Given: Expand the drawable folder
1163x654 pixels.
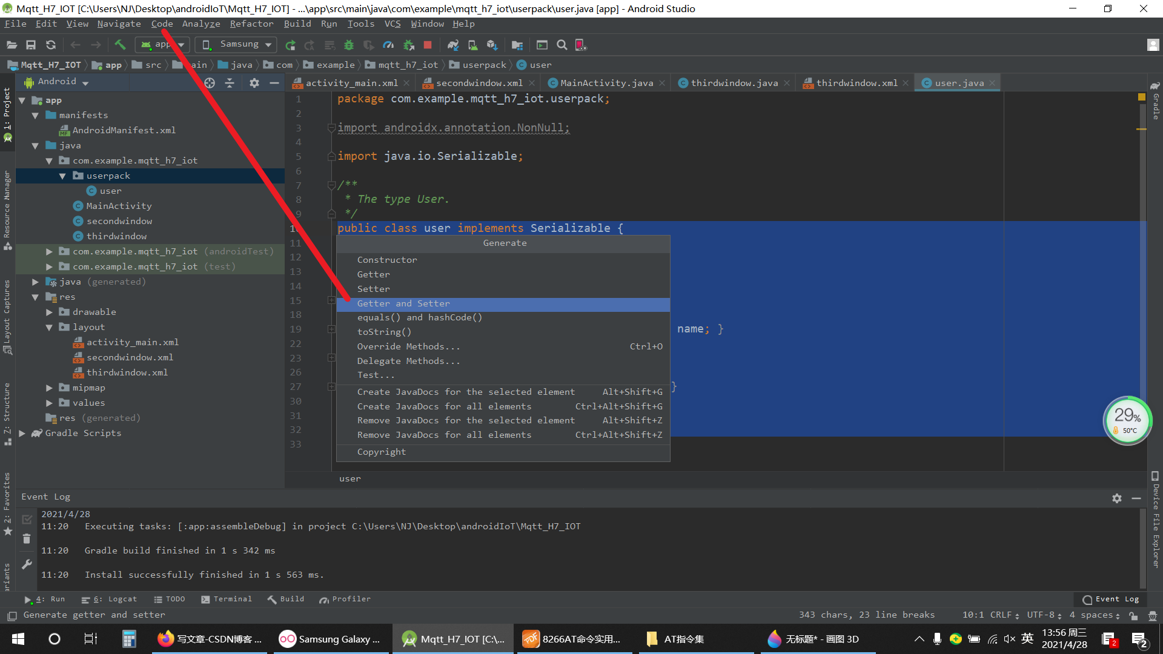Looking at the screenshot, I should tap(49, 312).
